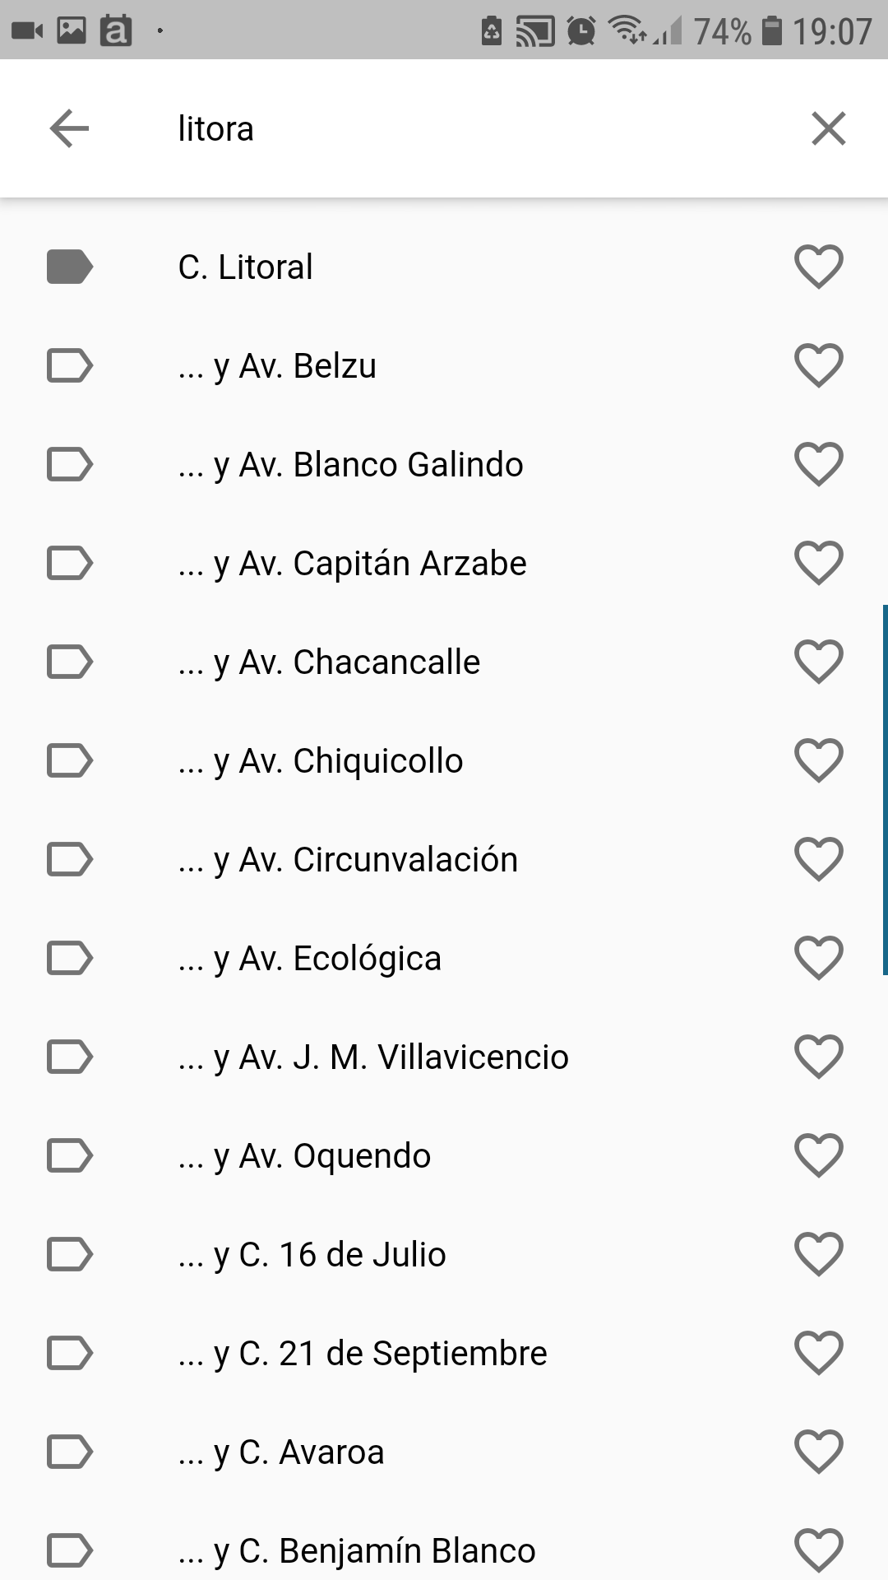This screenshot has height=1580, width=888.
Task: Tap the tag icon beside Av. Oquendo
Action: [70, 1155]
